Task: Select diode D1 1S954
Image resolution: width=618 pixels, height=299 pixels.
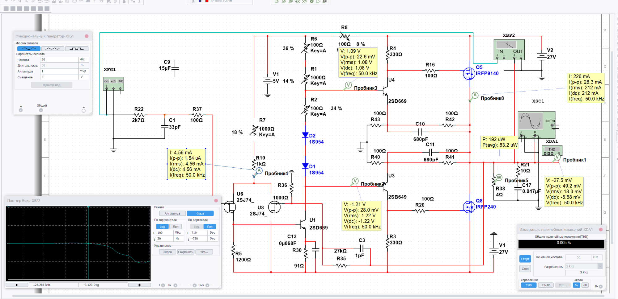Action: (x=305, y=166)
